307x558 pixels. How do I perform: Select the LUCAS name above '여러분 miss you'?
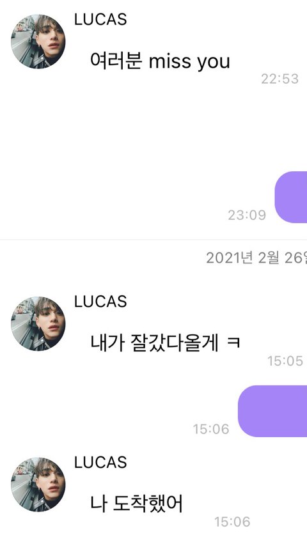tap(100, 19)
